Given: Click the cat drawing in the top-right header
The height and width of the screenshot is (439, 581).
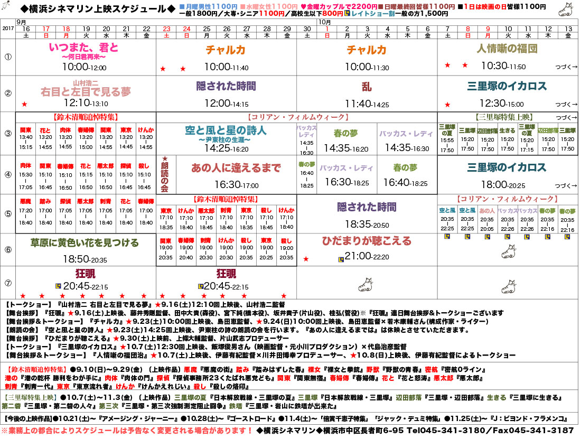Looking at the screenshot, I should click(565, 10).
